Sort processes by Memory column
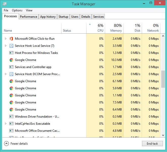 pos(114,28)
